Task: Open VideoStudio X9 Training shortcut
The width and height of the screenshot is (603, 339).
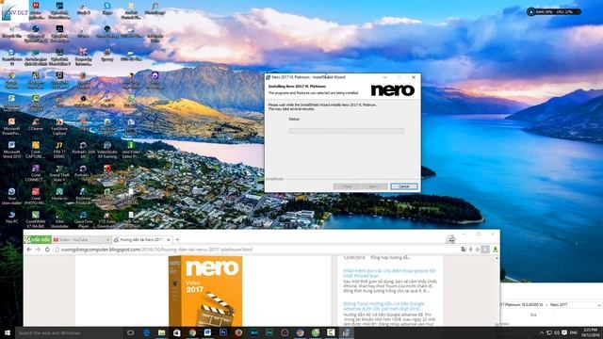Action: coord(106,150)
